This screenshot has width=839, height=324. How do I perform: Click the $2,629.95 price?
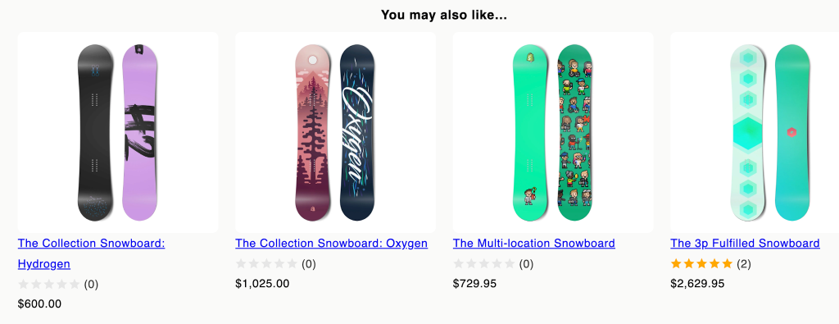pyautogui.click(x=697, y=284)
